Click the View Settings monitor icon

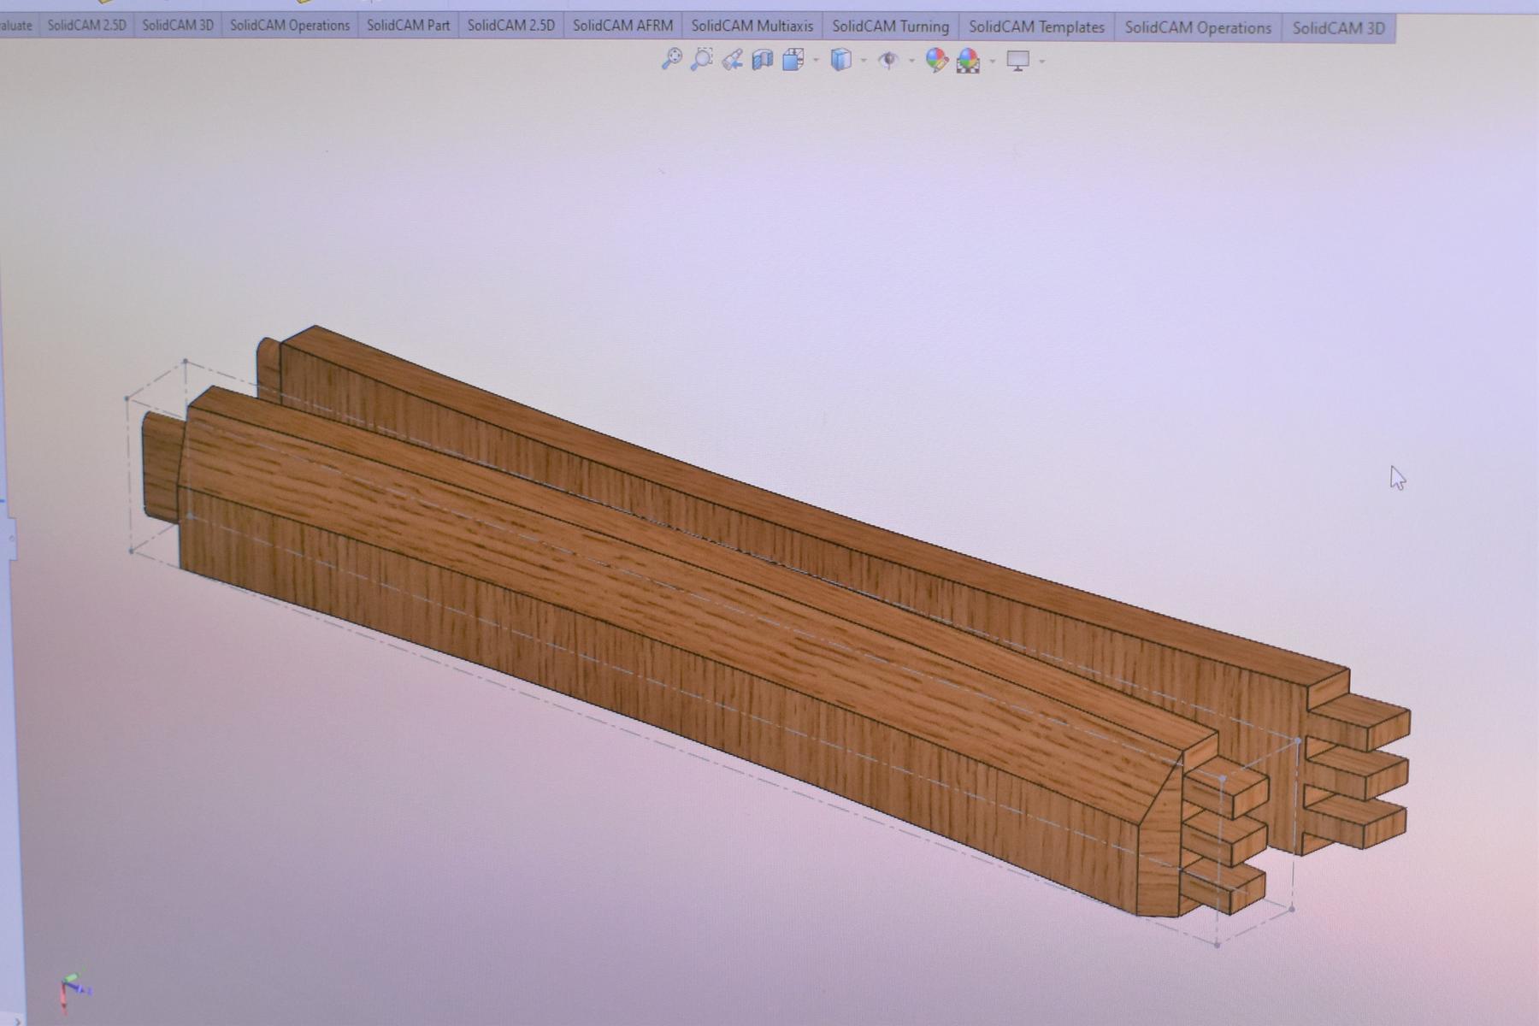pyautogui.click(x=1017, y=61)
